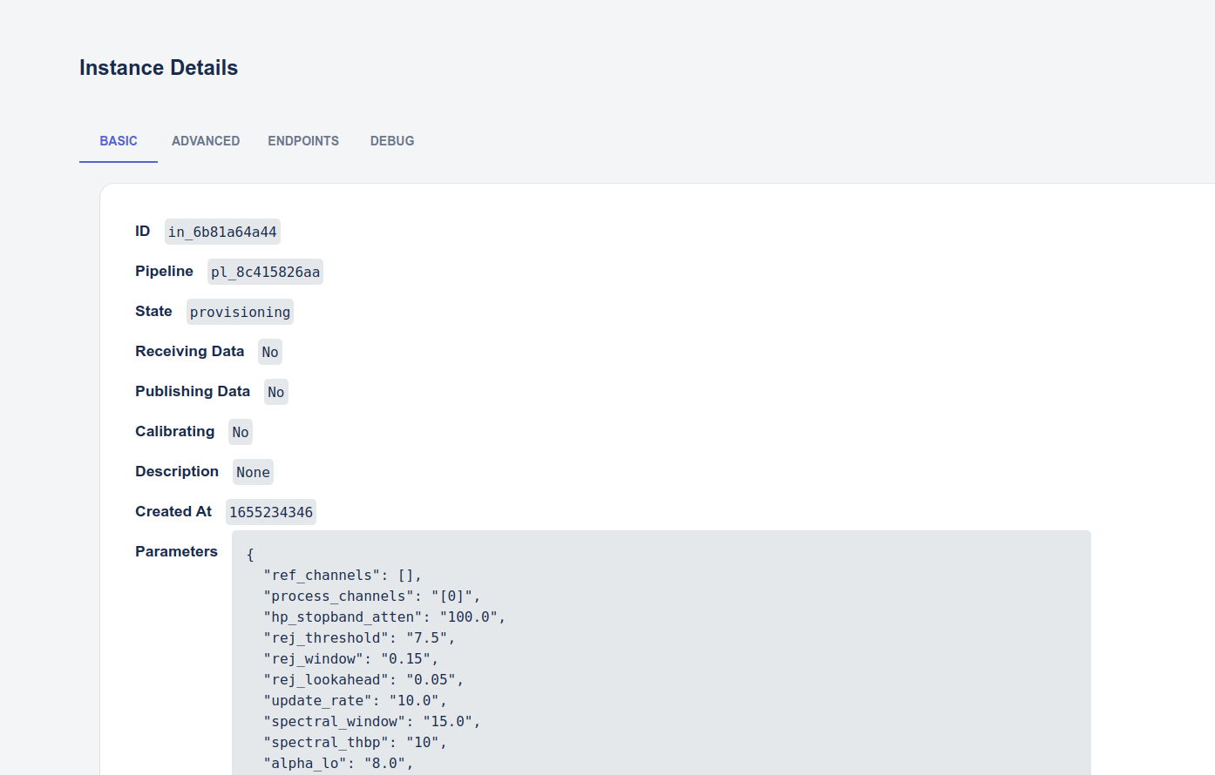
Task: Click the Receiving Data No value
Action: [x=270, y=352]
